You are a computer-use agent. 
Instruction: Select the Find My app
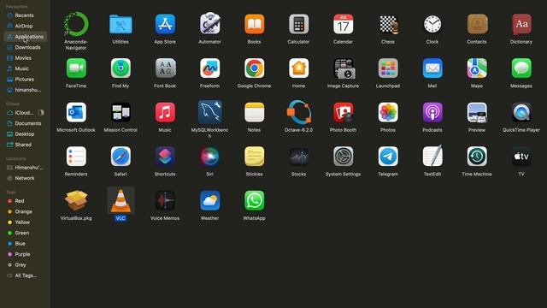click(121, 68)
